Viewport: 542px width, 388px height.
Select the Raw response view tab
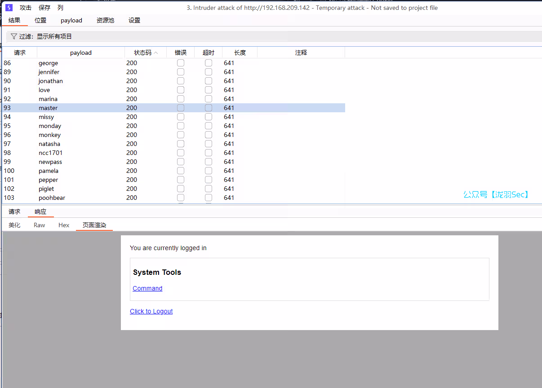(40, 225)
